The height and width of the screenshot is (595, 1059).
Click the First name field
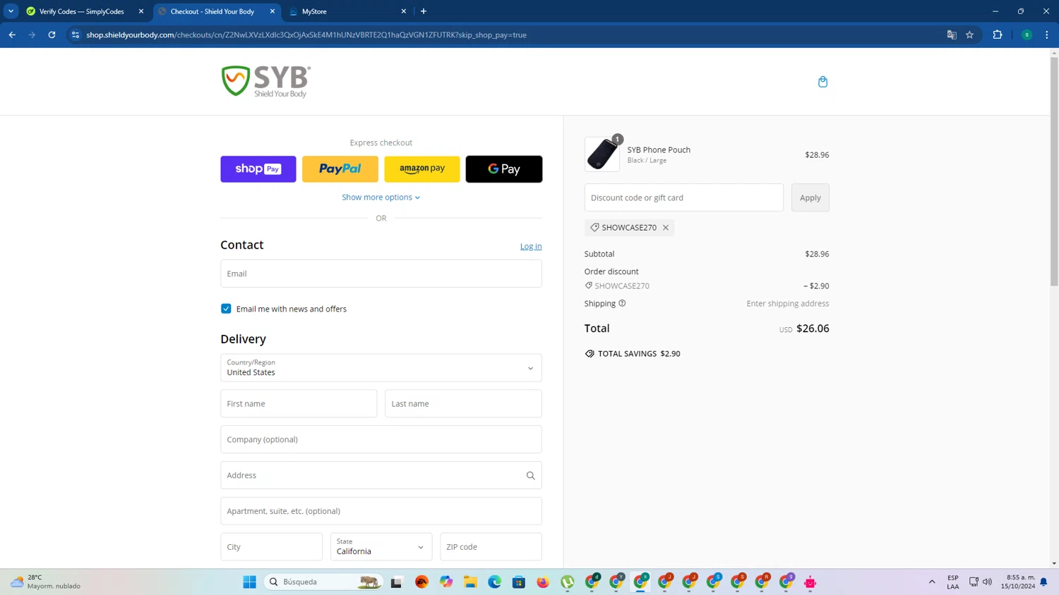click(299, 404)
